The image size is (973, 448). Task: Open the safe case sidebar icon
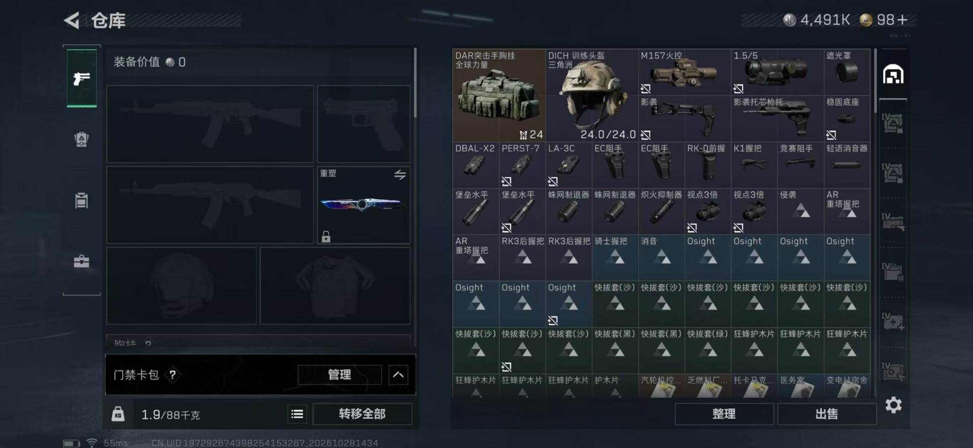[82, 262]
